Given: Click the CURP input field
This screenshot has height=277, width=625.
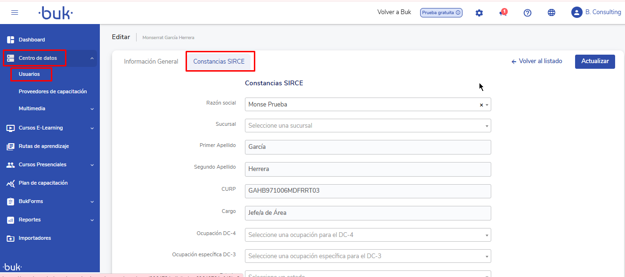Looking at the screenshot, I should coord(367,191).
